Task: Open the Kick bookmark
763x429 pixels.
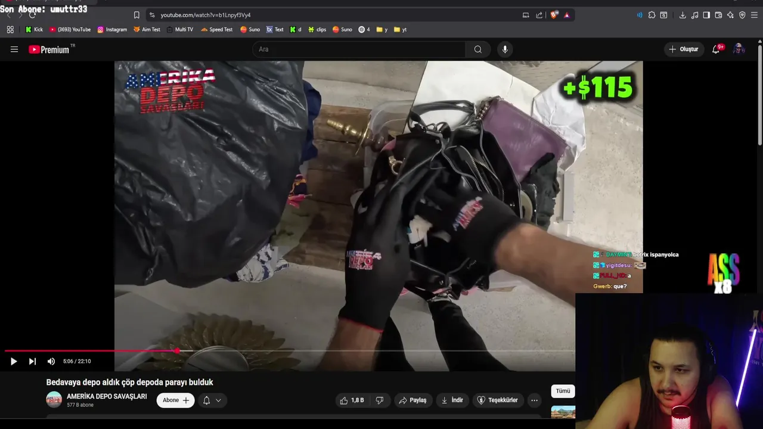Action: pos(34,29)
